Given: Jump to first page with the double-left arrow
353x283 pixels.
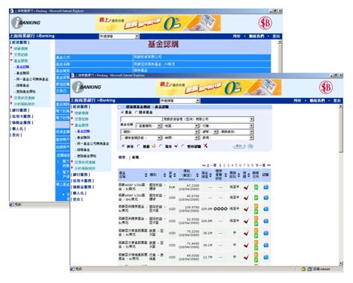Looking at the screenshot, I should point(204,165).
